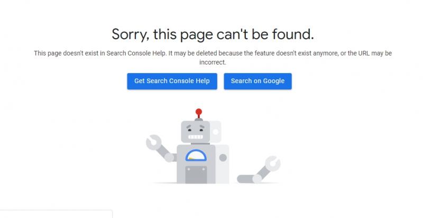Click the grey round bolt on robot's shoulder

[223, 158]
